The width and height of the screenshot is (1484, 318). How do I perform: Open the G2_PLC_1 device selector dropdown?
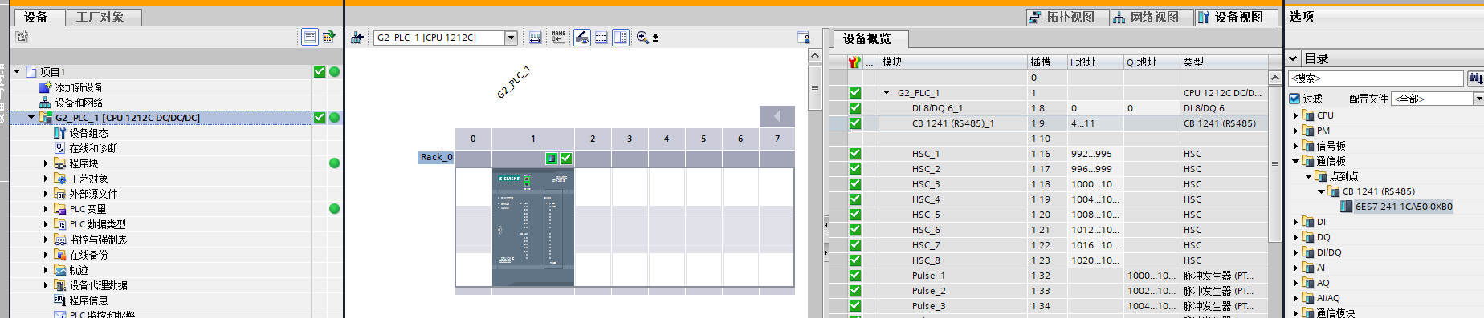click(511, 38)
